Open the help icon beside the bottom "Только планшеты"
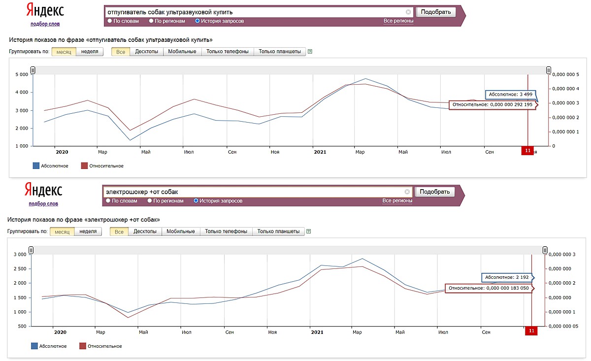Viewport: 591px width, 361px height. tap(308, 231)
